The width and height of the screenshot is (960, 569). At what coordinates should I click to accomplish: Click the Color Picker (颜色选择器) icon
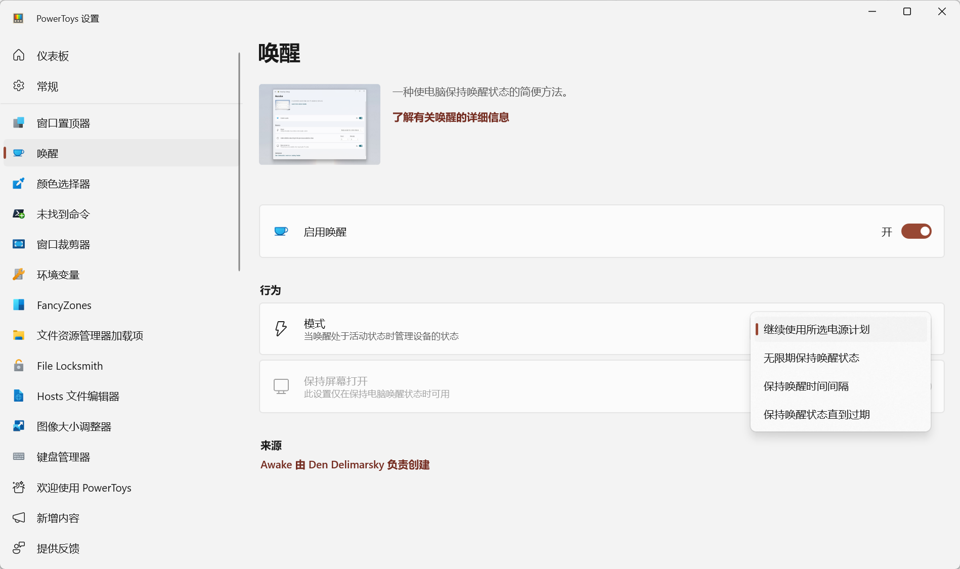[19, 183]
